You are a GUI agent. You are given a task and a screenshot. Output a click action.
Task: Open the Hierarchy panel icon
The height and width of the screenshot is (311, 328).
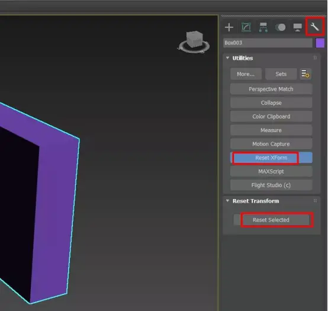pyautogui.click(x=263, y=27)
